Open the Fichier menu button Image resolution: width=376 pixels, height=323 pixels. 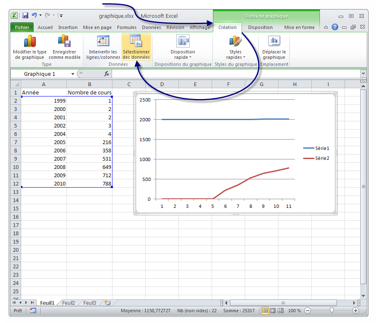22,27
